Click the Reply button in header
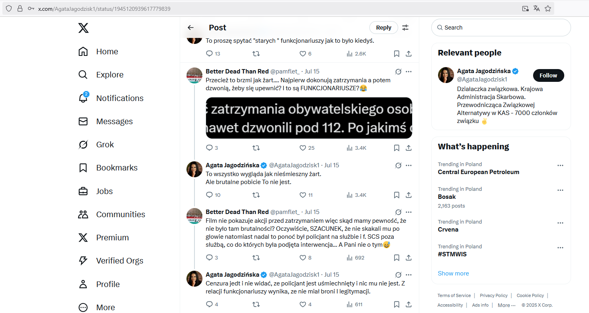The image size is (589, 313). pos(383,28)
